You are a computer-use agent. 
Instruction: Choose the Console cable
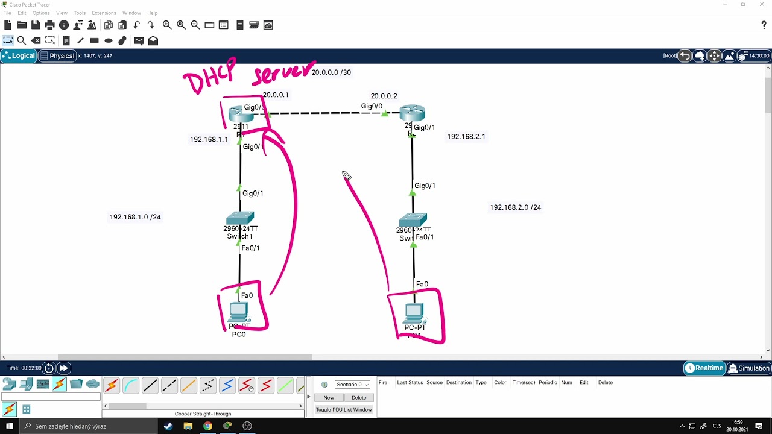point(131,386)
